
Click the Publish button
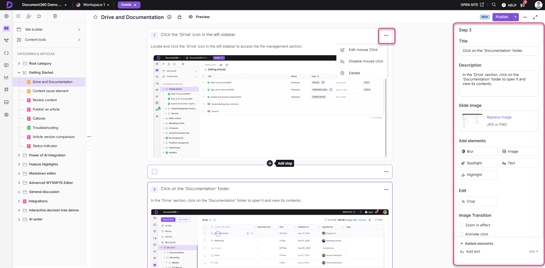pos(502,17)
